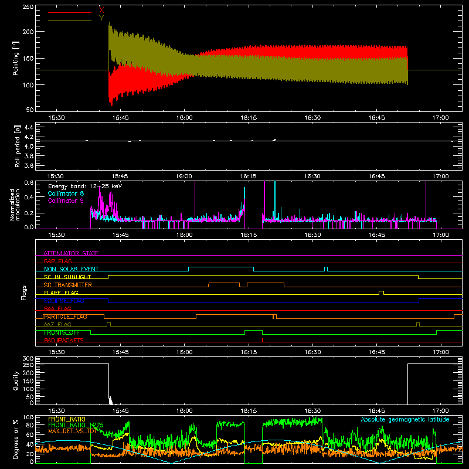Click the cyan "Collimator 8" legend entry
Screen dimensions: 469x469
click(66, 193)
